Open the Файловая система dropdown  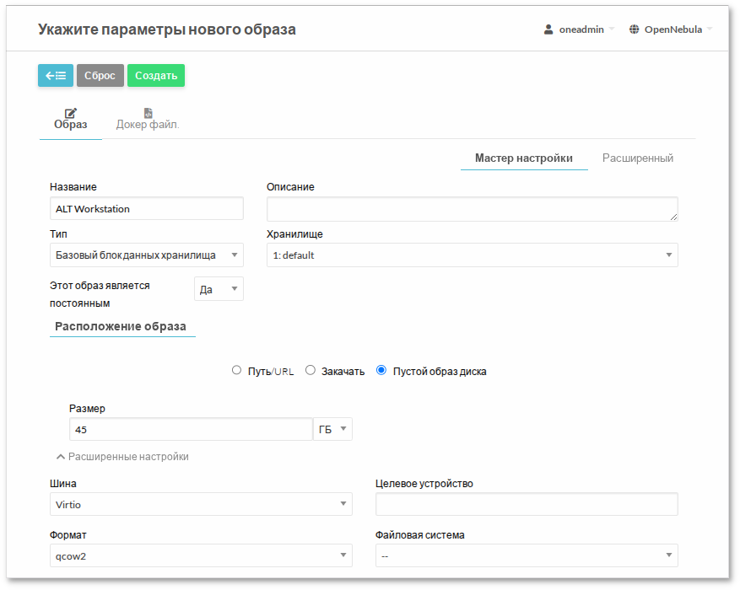[x=526, y=555]
